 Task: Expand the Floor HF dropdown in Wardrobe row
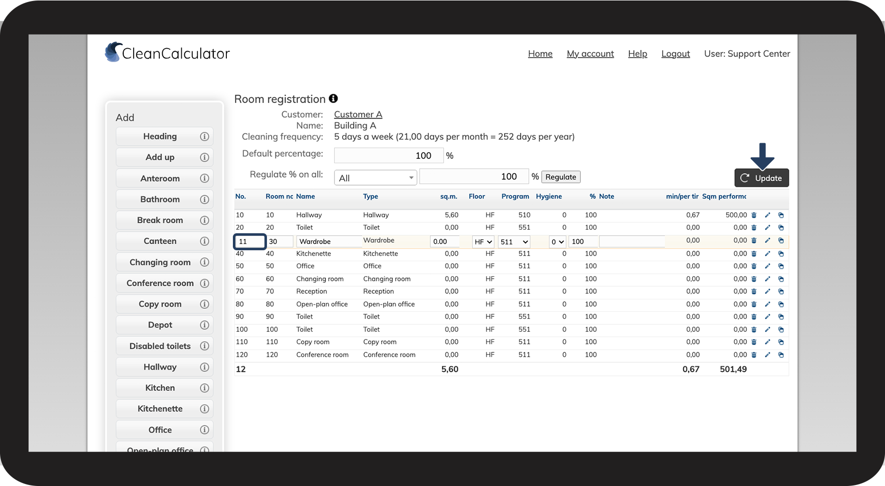[483, 242]
